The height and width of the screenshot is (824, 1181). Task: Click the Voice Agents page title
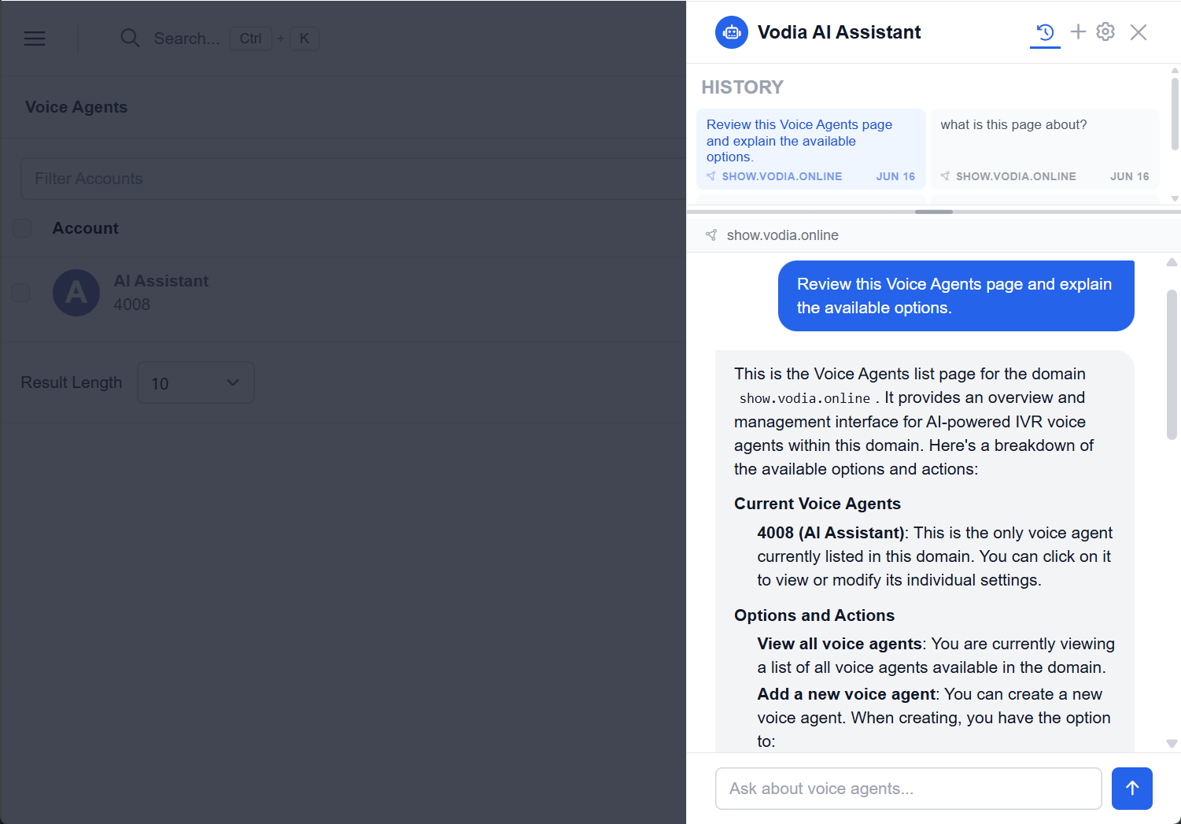pos(76,107)
